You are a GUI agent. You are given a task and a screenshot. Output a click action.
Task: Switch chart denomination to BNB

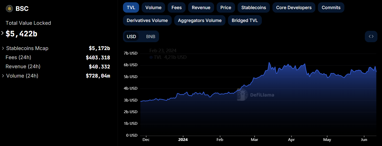151,37
